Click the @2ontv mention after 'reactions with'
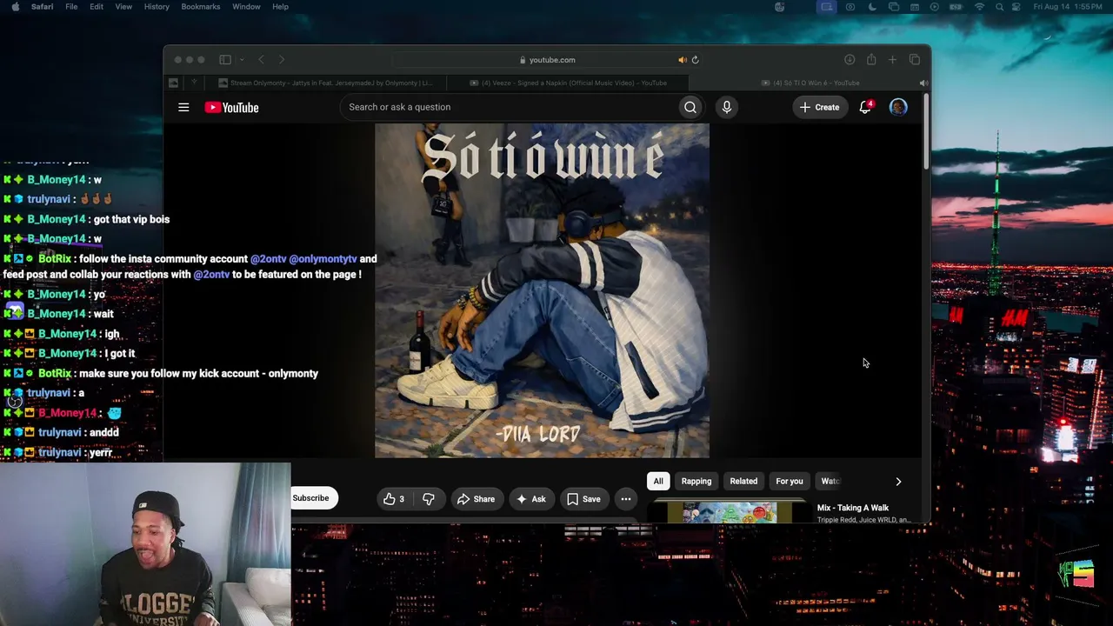Screen dimensions: 1113x626 pos(211,275)
